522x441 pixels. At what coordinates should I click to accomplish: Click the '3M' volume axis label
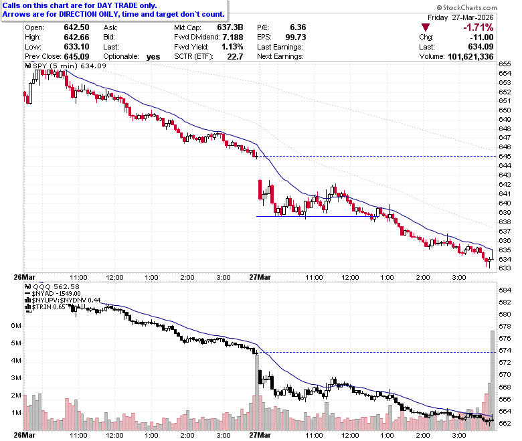click(16, 378)
